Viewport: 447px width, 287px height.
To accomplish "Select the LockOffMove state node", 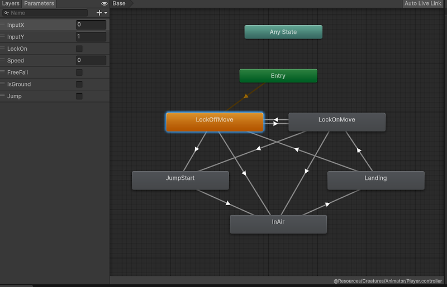I will tap(215, 122).
